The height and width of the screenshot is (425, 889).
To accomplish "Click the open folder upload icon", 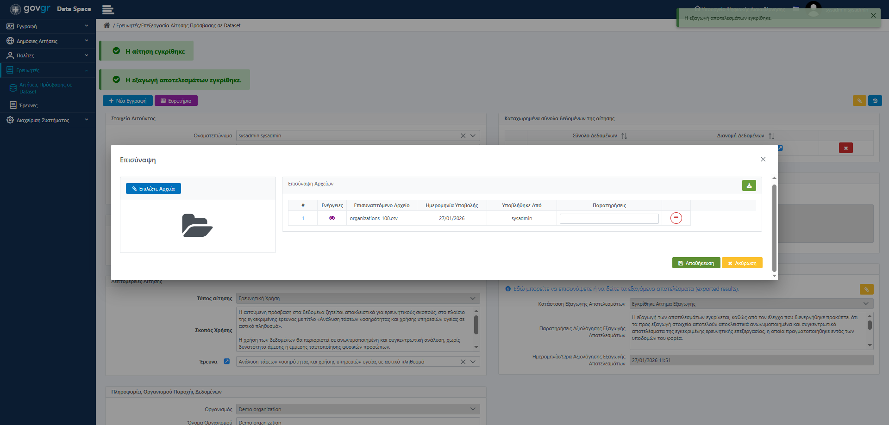I will click(197, 226).
